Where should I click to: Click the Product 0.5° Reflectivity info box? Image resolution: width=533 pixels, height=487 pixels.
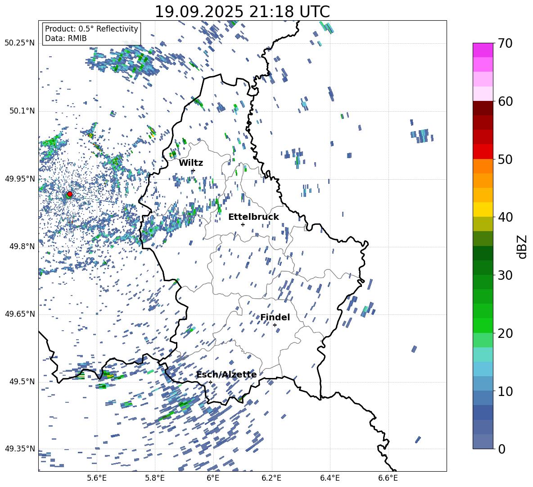pyautogui.click(x=91, y=34)
